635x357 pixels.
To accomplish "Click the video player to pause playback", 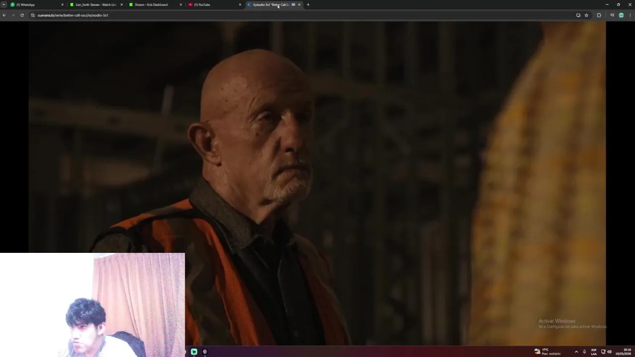I will point(317,183).
